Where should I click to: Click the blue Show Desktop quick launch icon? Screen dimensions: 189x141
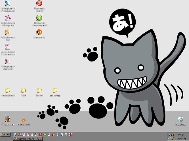coord(58,135)
